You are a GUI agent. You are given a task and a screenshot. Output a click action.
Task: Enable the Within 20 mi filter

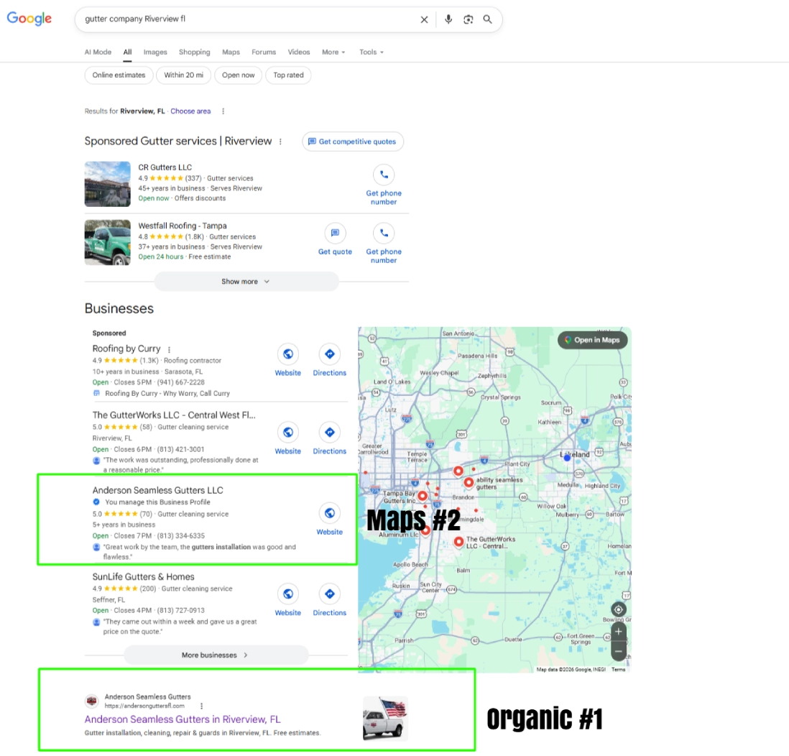pyautogui.click(x=183, y=75)
